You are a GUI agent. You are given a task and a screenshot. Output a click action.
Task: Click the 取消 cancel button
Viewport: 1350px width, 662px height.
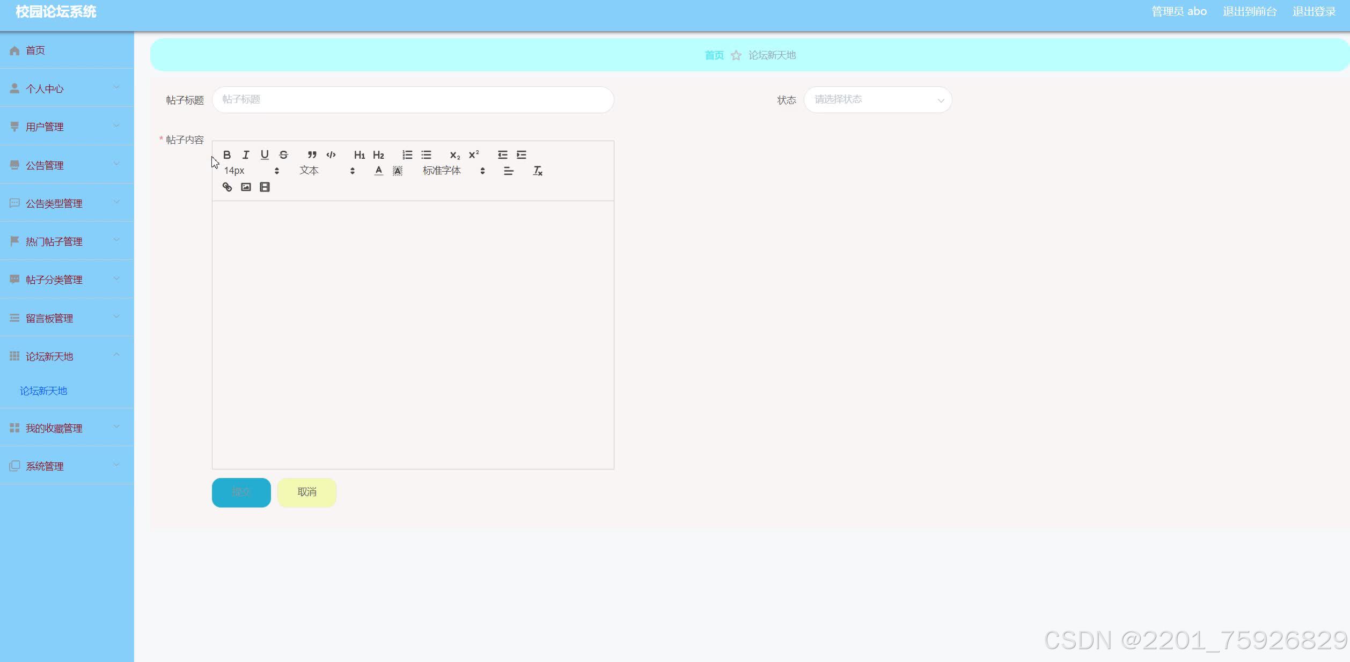tap(307, 492)
